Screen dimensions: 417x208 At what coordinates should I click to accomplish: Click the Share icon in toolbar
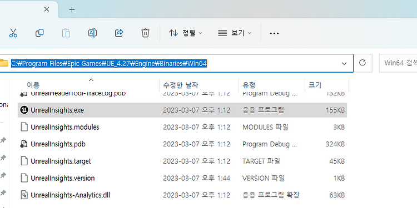[x=118, y=33]
